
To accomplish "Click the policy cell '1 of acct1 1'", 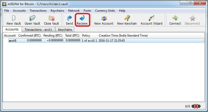I will [x=89, y=41].
